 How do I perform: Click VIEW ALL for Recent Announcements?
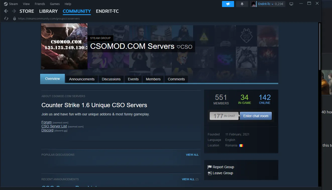click(x=188, y=179)
